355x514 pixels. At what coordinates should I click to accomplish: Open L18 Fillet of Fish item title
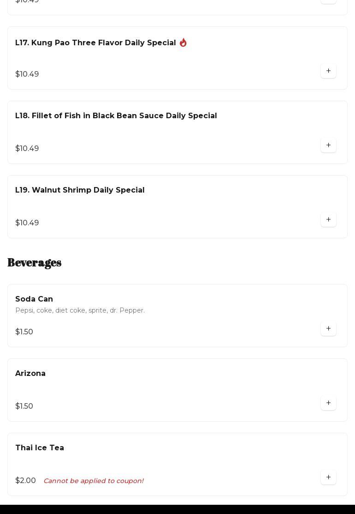click(116, 116)
